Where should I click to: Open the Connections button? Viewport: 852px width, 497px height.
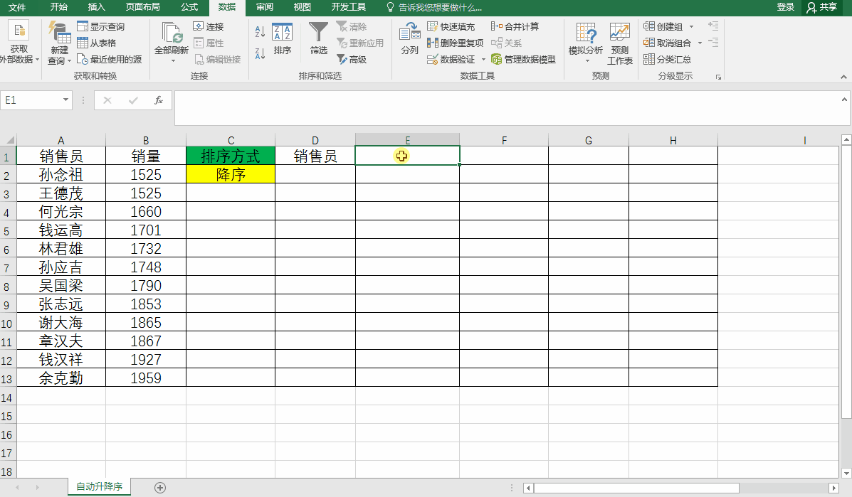[208, 26]
